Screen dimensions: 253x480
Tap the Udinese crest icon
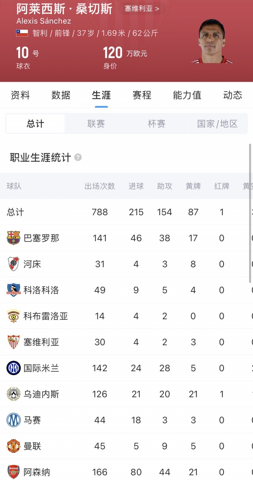click(14, 394)
